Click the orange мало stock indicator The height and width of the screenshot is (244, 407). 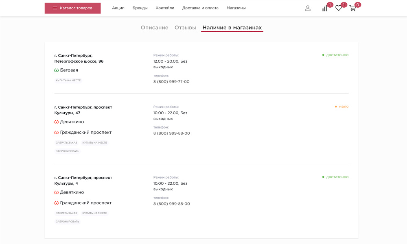click(x=342, y=107)
